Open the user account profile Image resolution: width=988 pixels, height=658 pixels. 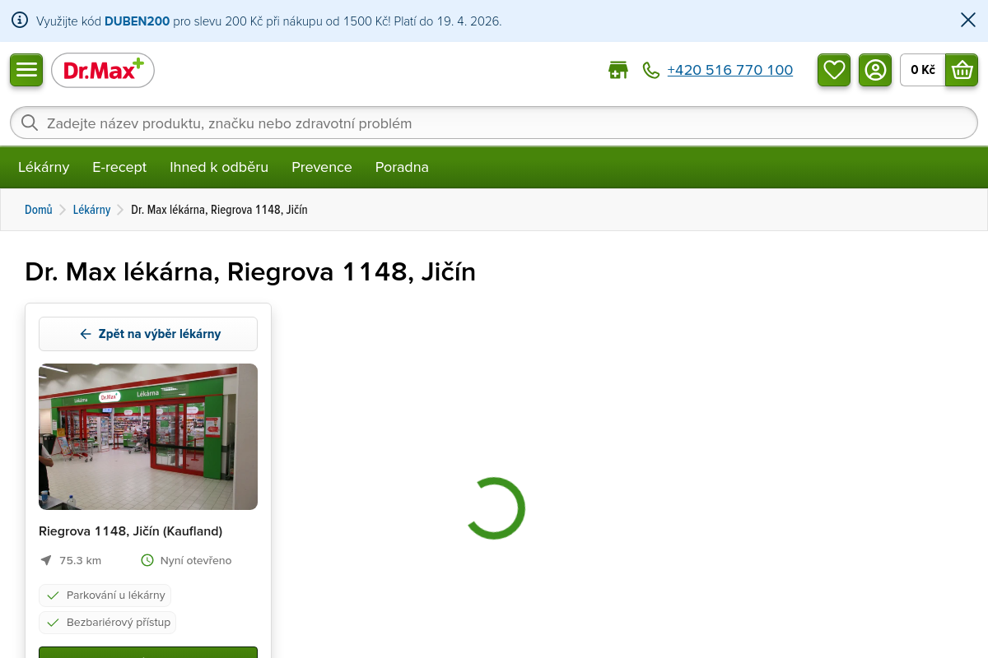pyautogui.click(x=875, y=70)
